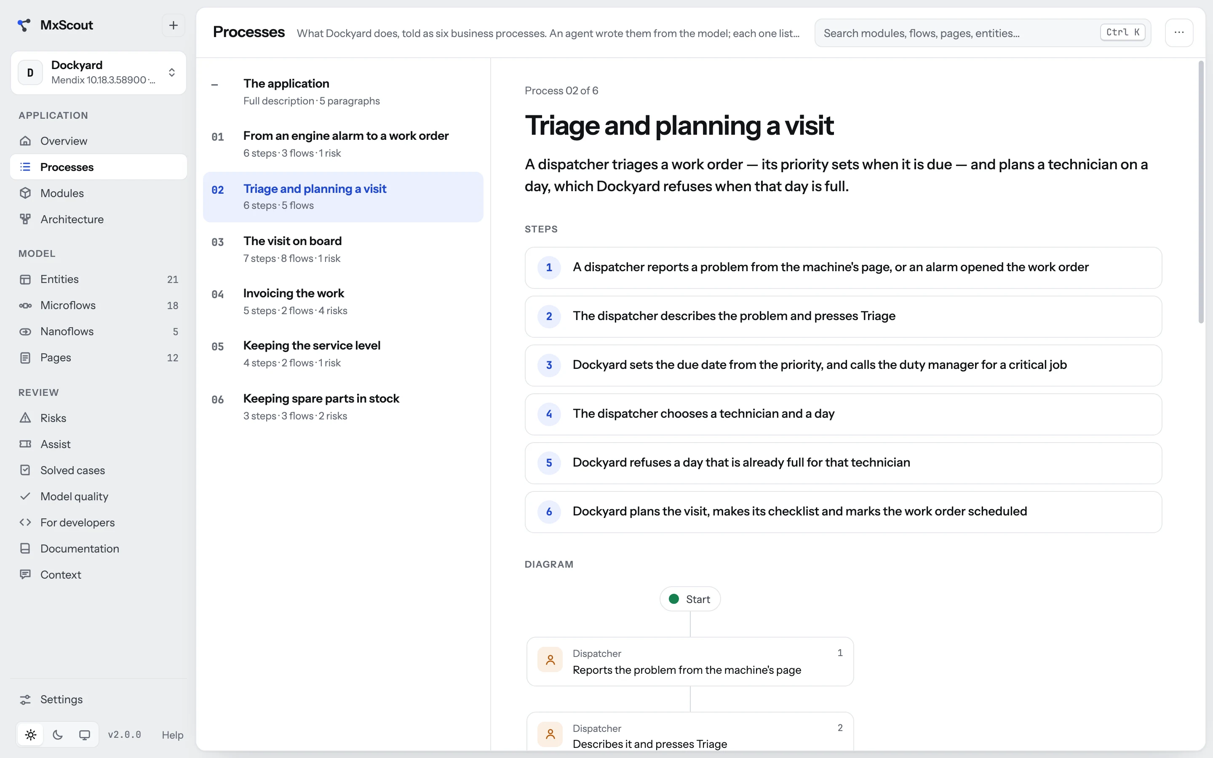Click the Dispatcher person icon on diagram node 1
The height and width of the screenshot is (758, 1213).
(x=550, y=660)
